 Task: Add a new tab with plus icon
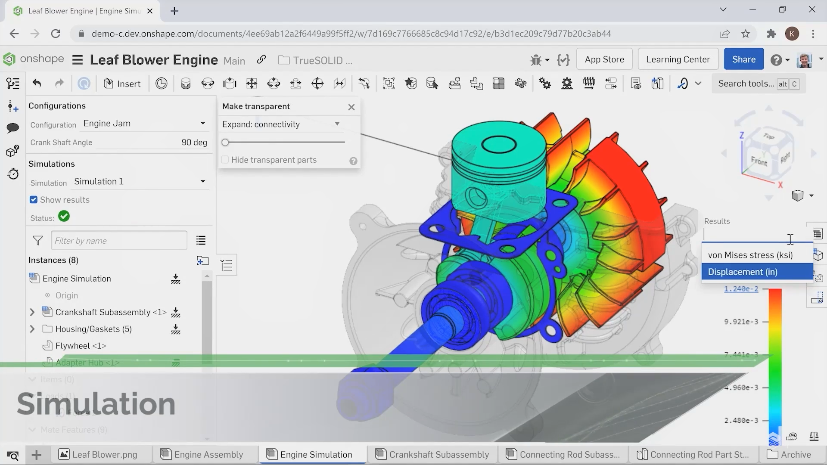click(x=37, y=455)
